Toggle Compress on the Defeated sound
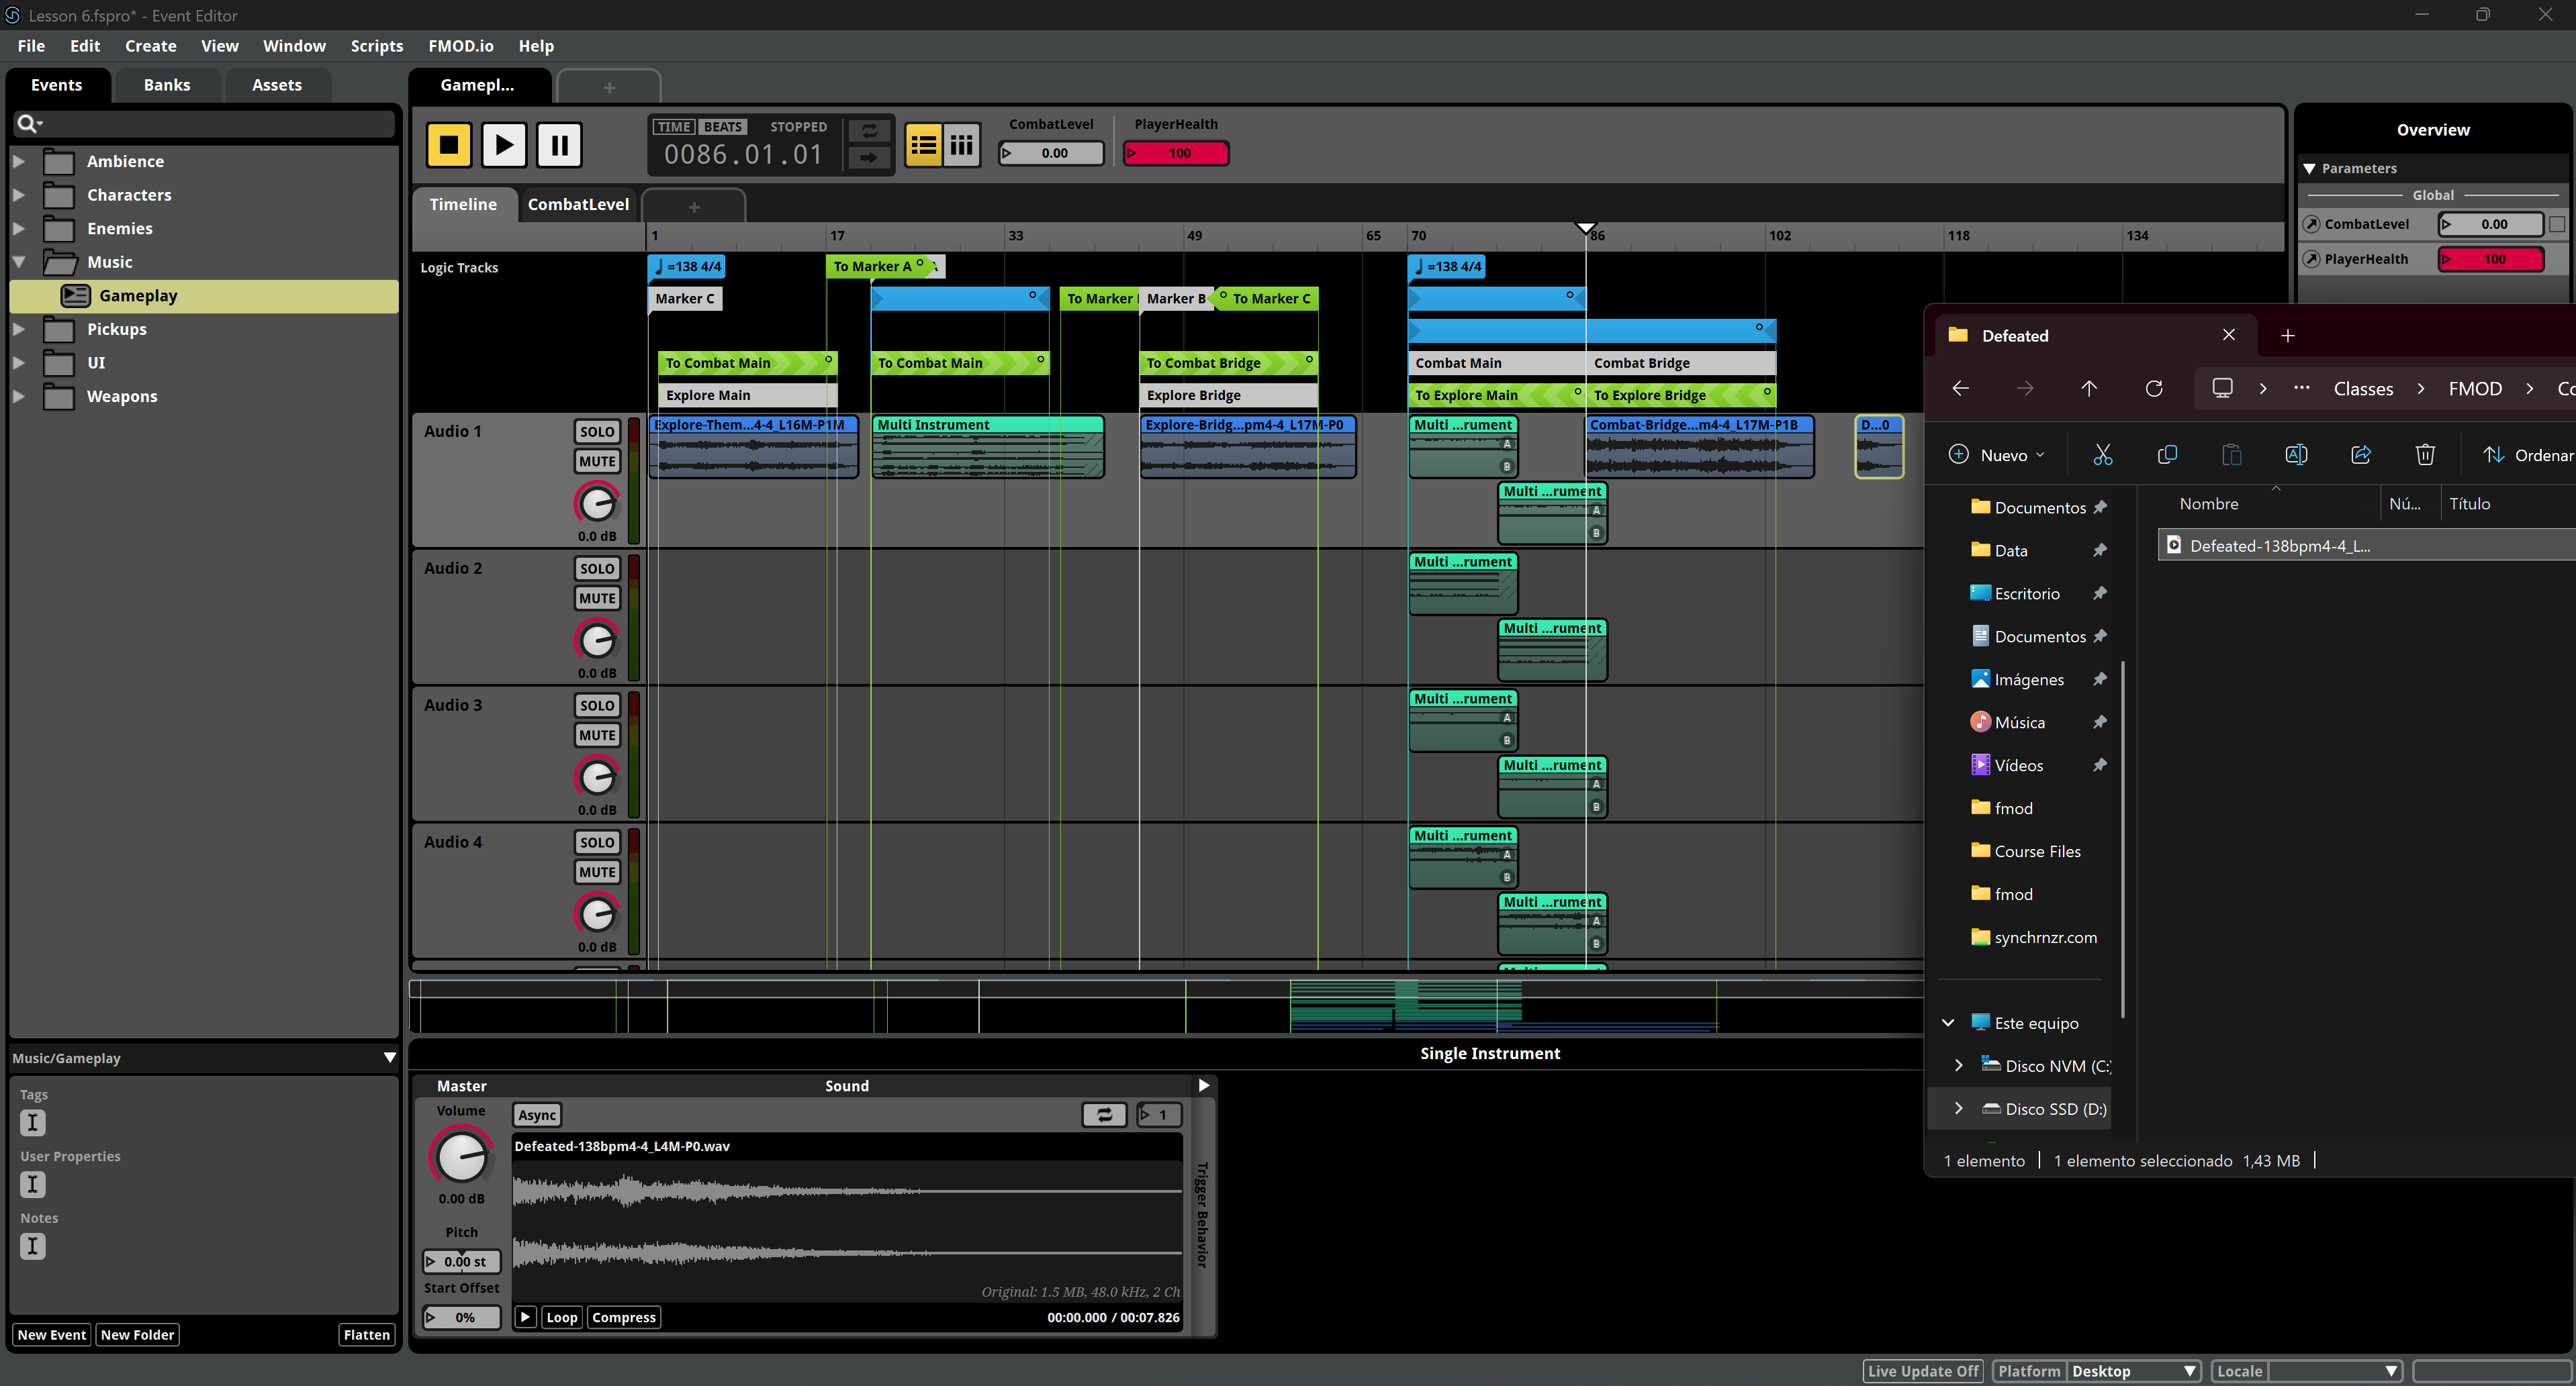 pyautogui.click(x=623, y=1318)
